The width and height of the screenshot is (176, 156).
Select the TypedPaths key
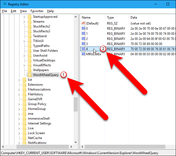point(41,46)
